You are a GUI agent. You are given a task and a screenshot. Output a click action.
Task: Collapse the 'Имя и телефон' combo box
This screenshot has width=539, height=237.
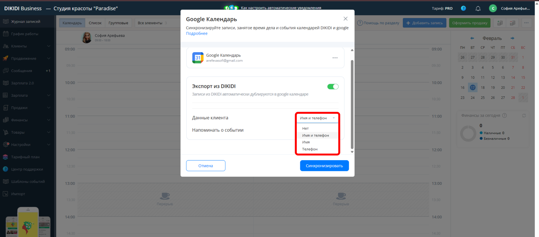(317, 118)
